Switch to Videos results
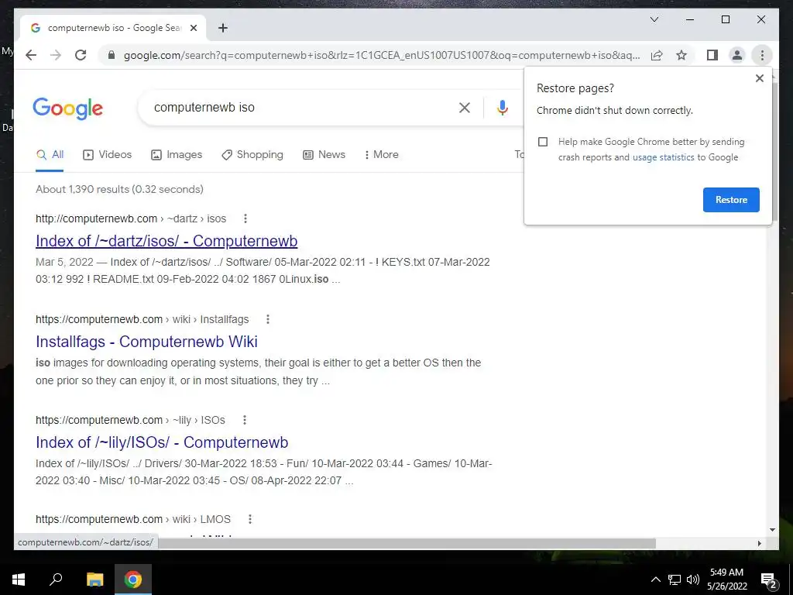 point(107,155)
